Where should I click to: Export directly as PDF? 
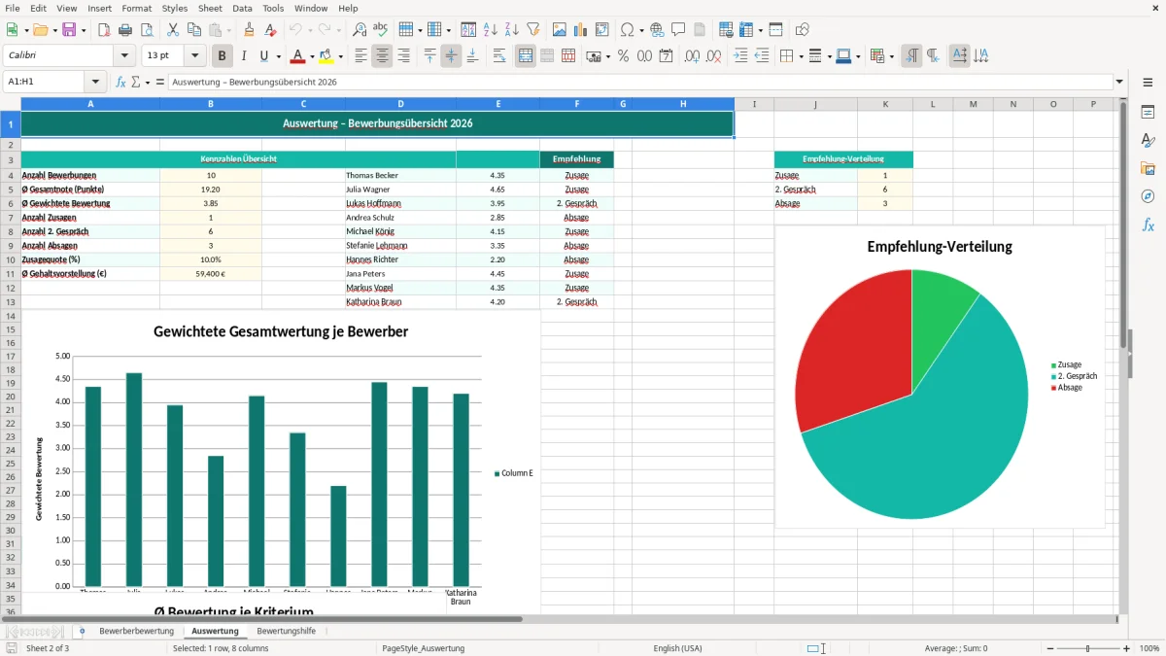[104, 30]
